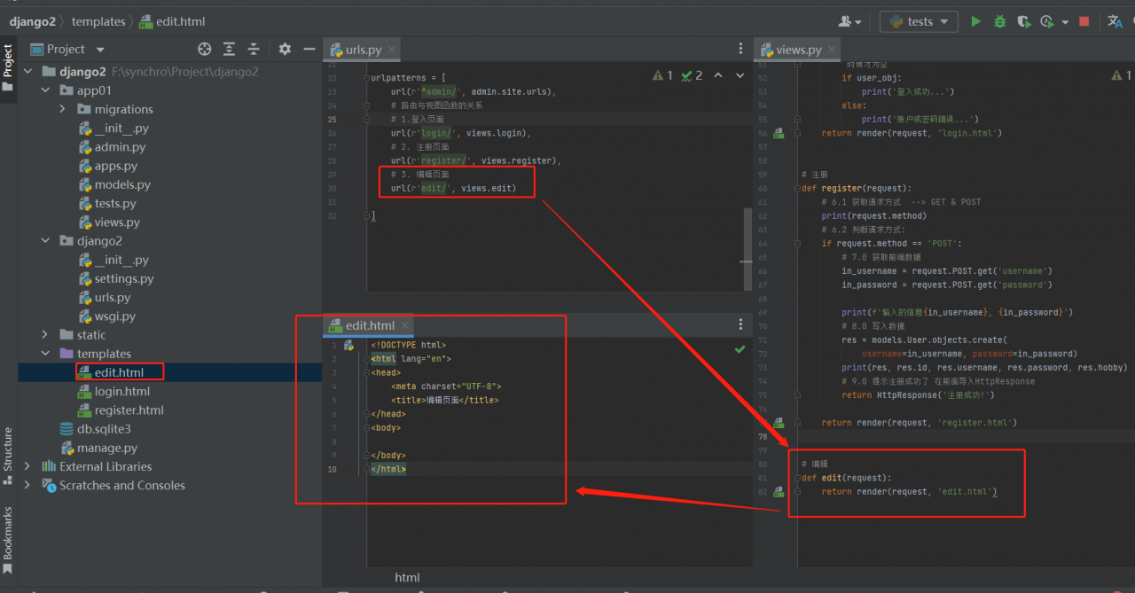
Task: Click the translate icon in the toolbar
Action: [x=1114, y=21]
